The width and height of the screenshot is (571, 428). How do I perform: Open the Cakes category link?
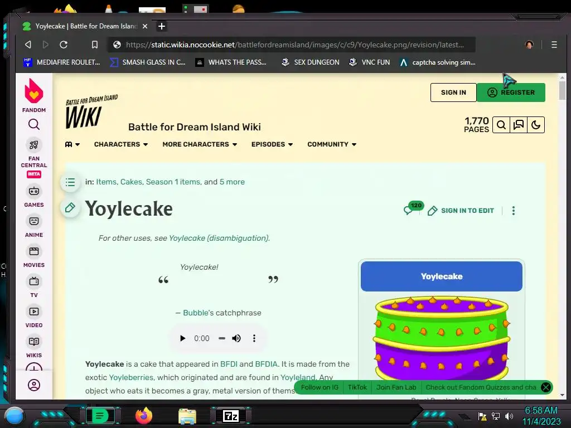click(131, 182)
